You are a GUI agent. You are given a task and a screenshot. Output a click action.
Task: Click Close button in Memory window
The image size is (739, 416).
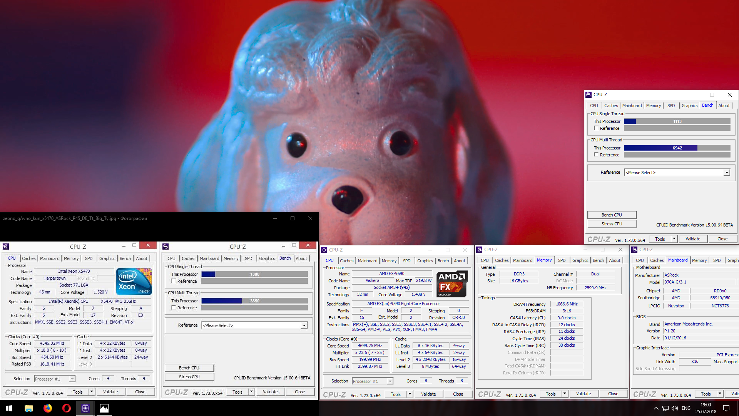point(613,394)
